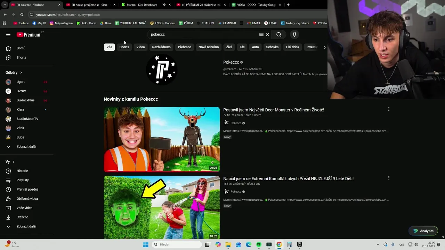Viewport: 445px width, 250px height.
Task: Open the Chrome tab search dropdown
Action: (4, 5)
